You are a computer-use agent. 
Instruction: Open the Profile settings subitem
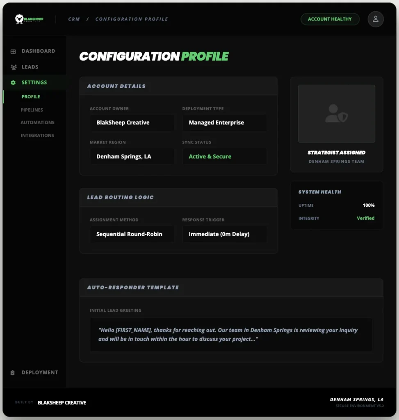click(31, 97)
